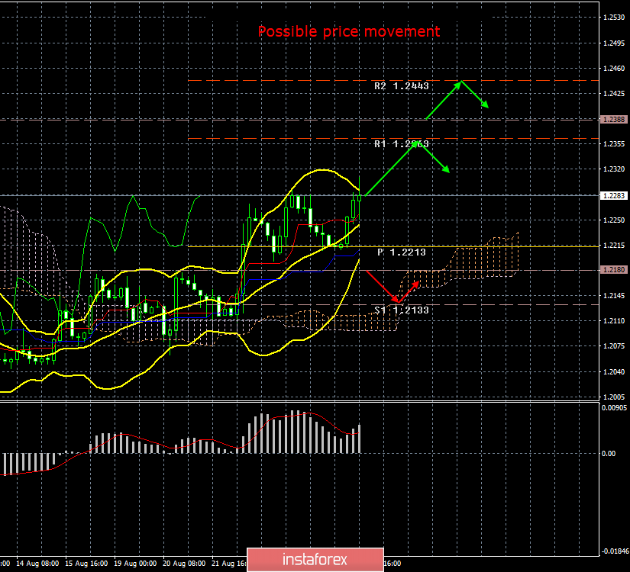Select the 1.2250 price axis value
Viewport: 630px width, 572px height.
pos(614,220)
